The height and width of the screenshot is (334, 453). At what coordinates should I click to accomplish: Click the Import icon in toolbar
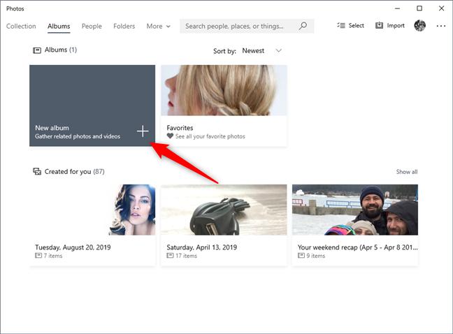click(x=379, y=25)
